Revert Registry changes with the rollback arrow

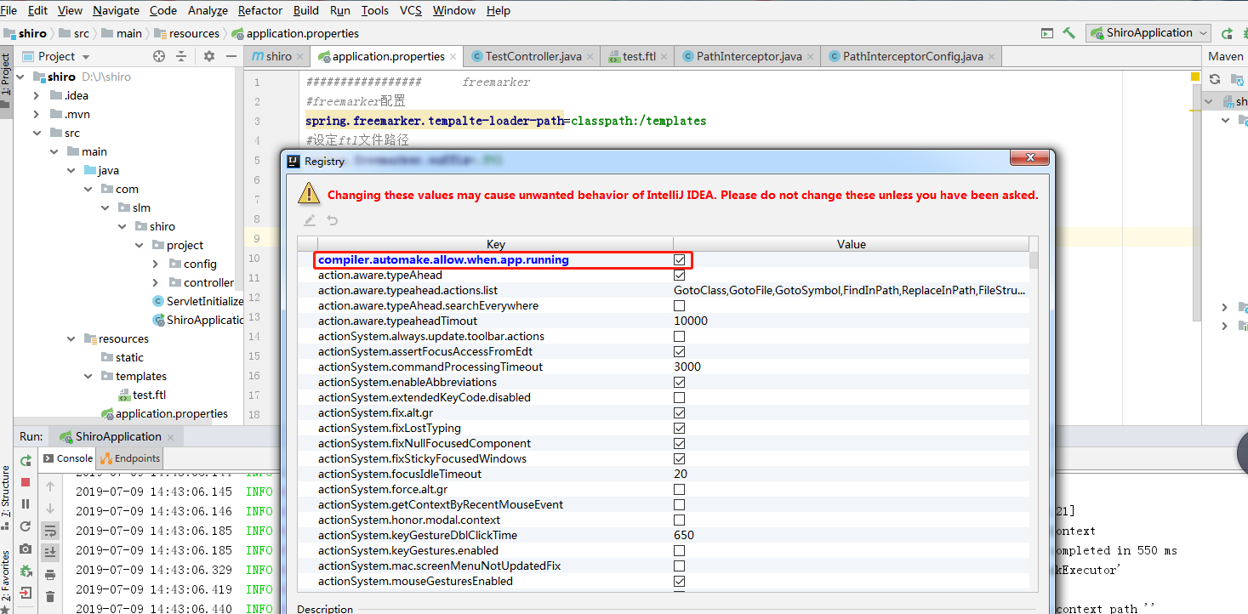pyautogui.click(x=332, y=219)
